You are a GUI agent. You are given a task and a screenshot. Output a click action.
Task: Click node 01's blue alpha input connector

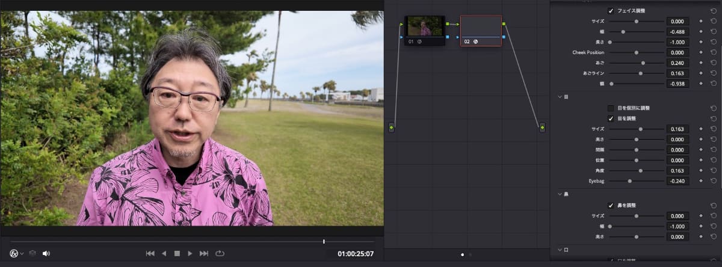point(401,37)
